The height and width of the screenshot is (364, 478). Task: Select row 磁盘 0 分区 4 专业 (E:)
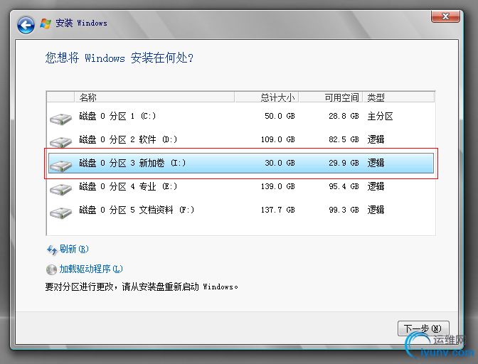[241, 186]
